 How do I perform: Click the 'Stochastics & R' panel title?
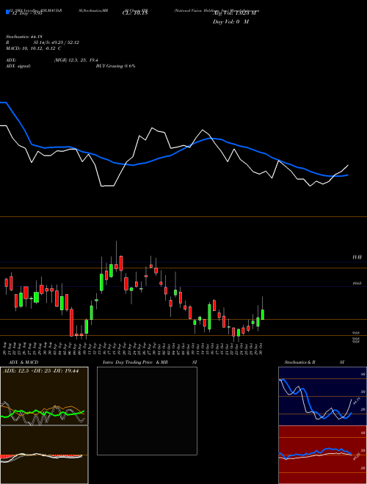[299, 362]
